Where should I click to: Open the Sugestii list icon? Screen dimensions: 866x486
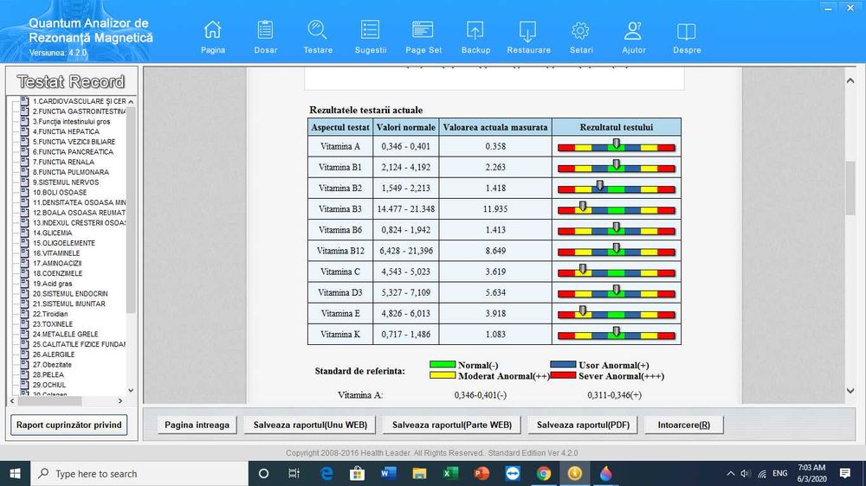370,29
